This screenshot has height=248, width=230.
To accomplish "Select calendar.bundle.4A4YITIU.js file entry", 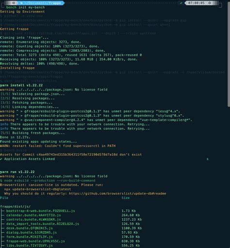I will coord(33,215).
